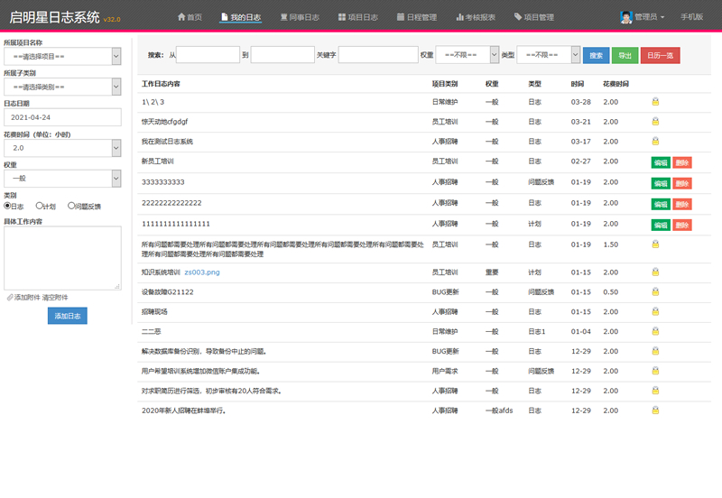Click the 管理员 avatar icon in the top bar

(x=626, y=17)
